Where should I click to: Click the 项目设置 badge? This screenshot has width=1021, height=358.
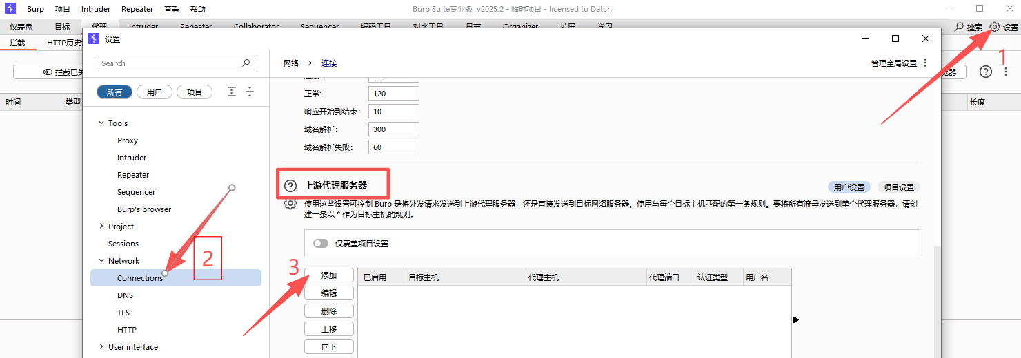click(x=899, y=187)
